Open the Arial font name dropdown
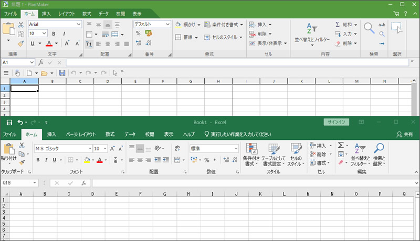Screen dimensions: 420x241 coord(79,24)
